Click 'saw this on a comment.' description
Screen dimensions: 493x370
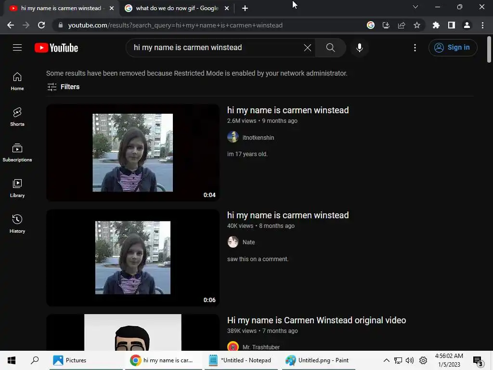point(258,259)
